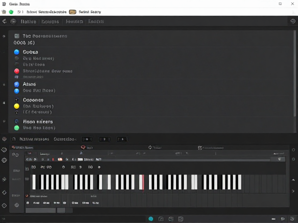Click the white chip in piano control strip

coord(80,159)
